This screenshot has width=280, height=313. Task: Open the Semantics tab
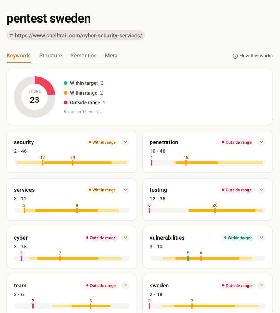[x=83, y=55]
